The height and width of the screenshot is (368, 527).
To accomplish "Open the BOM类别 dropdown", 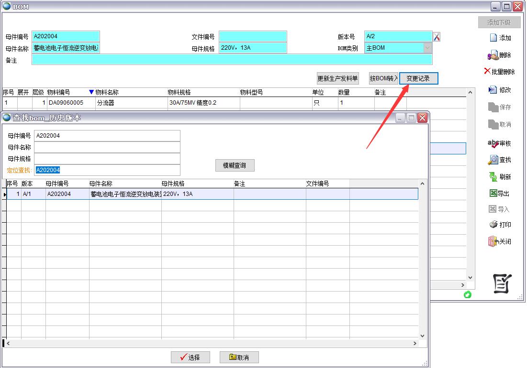I will [427, 48].
